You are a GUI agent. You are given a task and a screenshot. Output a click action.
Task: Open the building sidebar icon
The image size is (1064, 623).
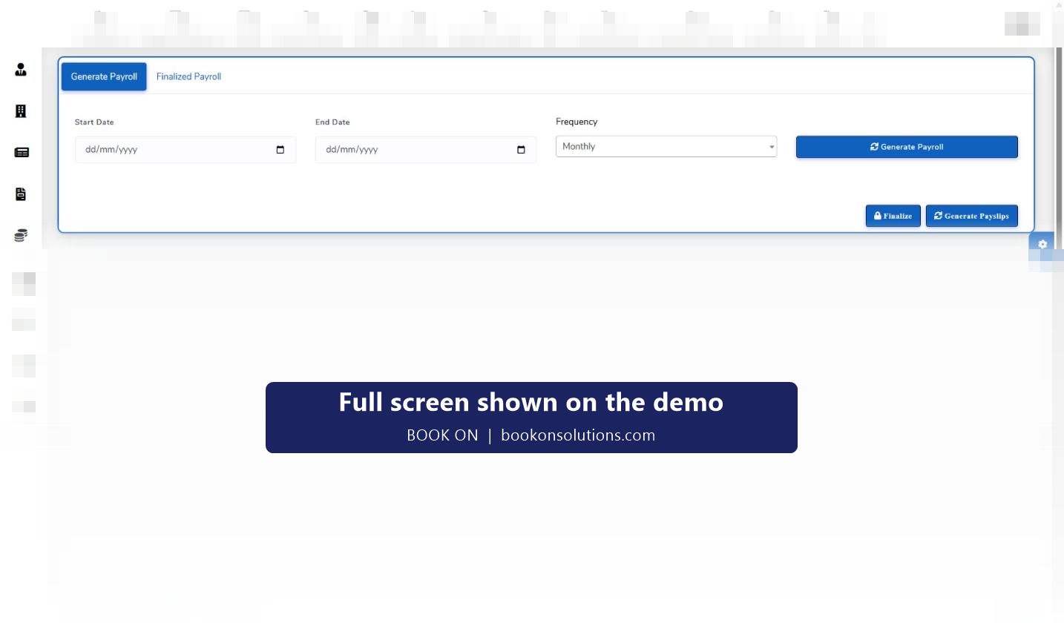point(21,111)
